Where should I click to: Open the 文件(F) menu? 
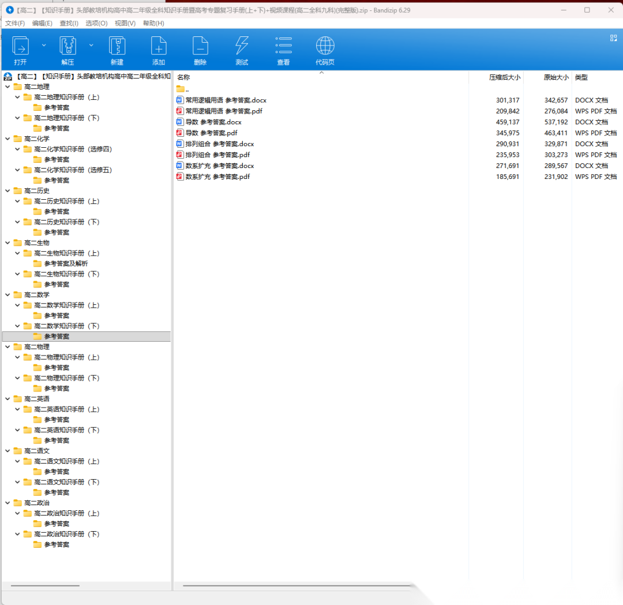(x=15, y=23)
